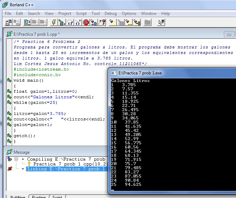Click the greyed-out flashlight Replace icon

tap(121, 22)
